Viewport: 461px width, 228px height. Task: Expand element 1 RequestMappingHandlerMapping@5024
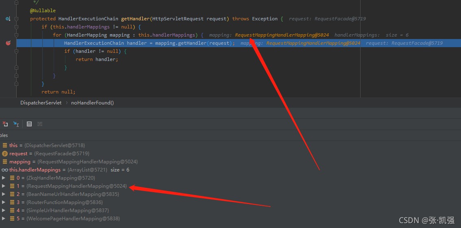4,186
